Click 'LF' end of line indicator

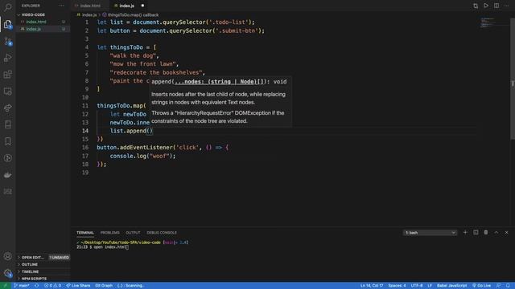point(430,286)
